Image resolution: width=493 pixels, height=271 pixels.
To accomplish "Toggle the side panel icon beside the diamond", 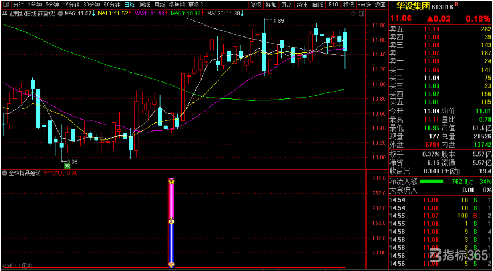I will point(361,14).
